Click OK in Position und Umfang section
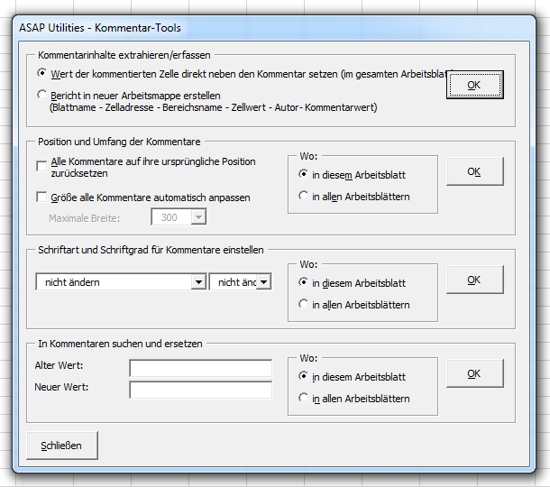The image size is (550, 487). coord(474,171)
